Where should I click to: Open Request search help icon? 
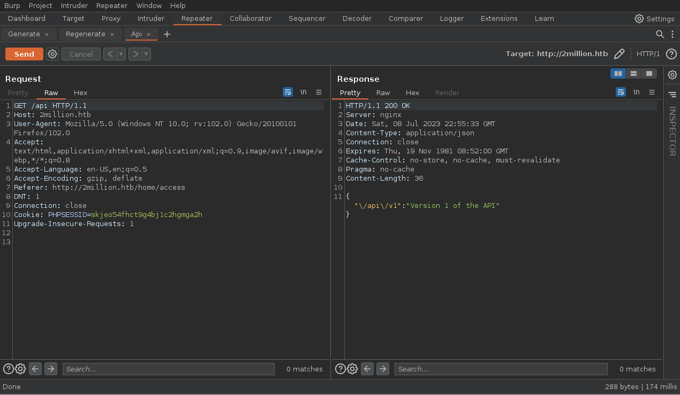pyautogui.click(x=8, y=369)
